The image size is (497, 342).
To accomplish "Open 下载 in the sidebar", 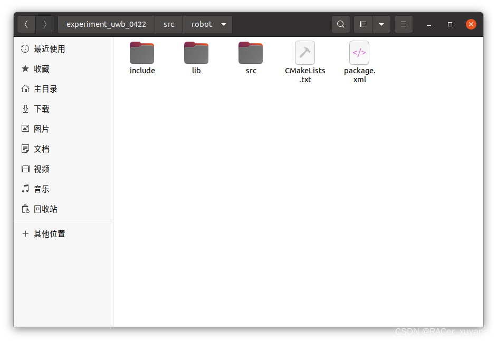I will [x=63, y=109].
